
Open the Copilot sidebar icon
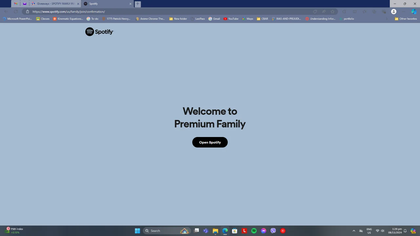(414, 11)
